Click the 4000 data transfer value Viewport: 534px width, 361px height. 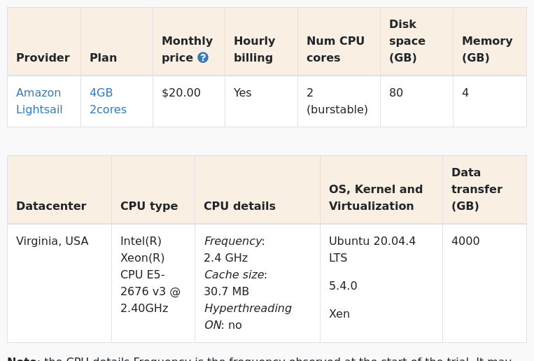click(465, 241)
